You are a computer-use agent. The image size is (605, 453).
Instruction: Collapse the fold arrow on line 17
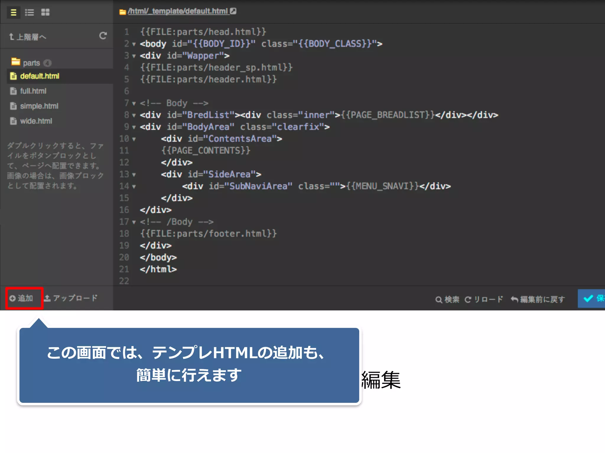point(134,222)
